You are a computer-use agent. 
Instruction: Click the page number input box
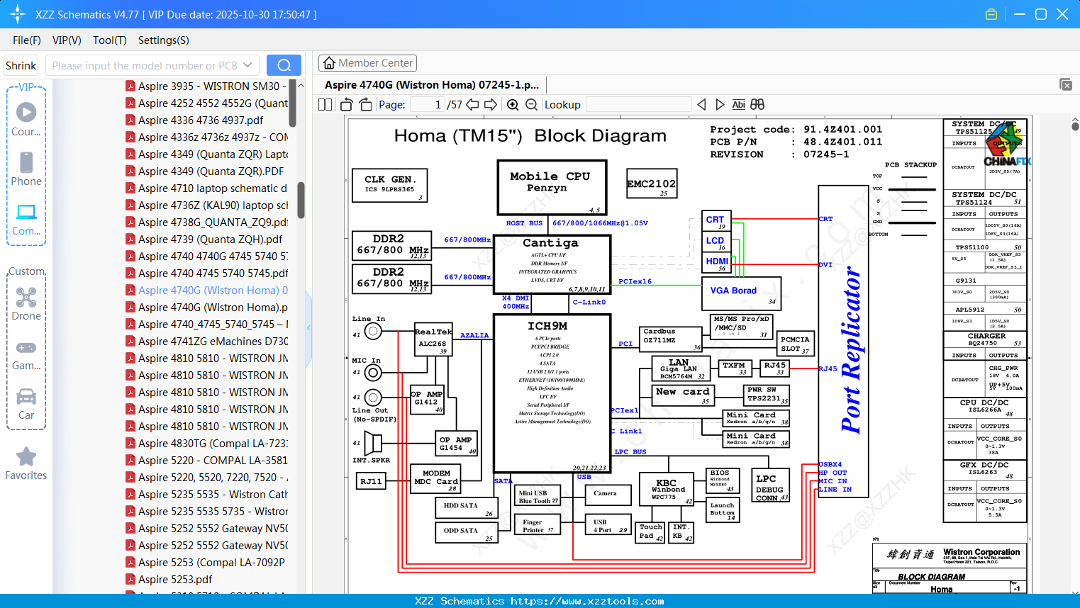(428, 105)
